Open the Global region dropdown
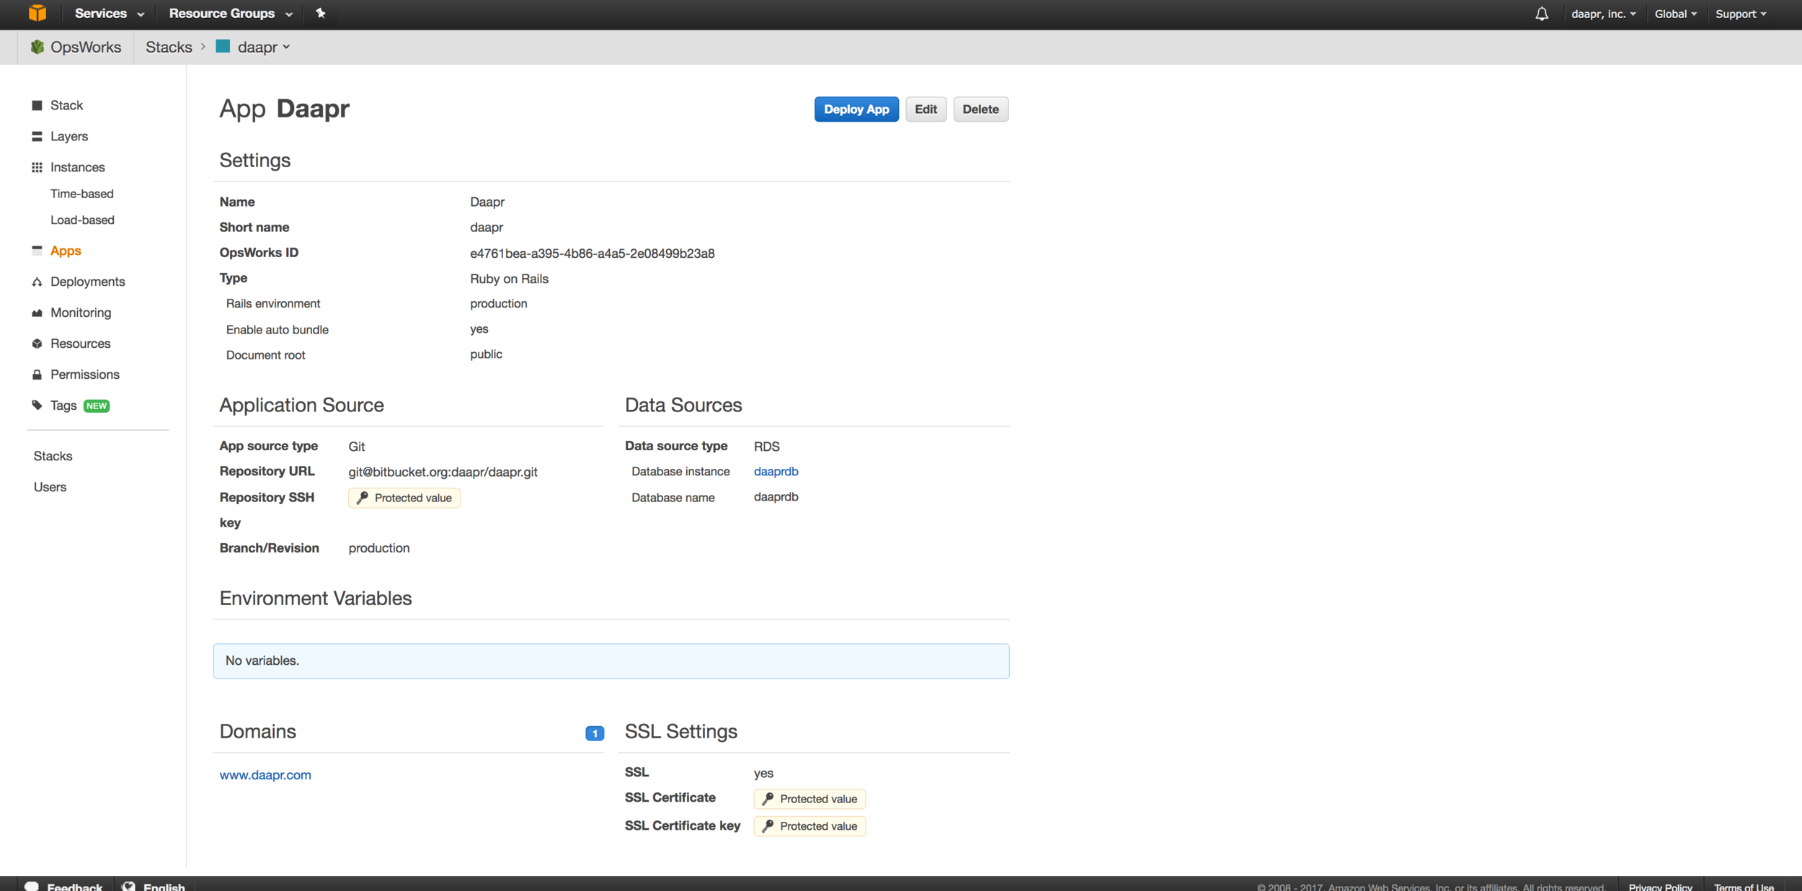 pyautogui.click(x=1676, y=14)
